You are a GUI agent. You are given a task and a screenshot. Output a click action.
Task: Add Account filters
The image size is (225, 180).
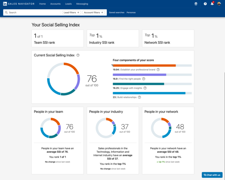point(94,12)
